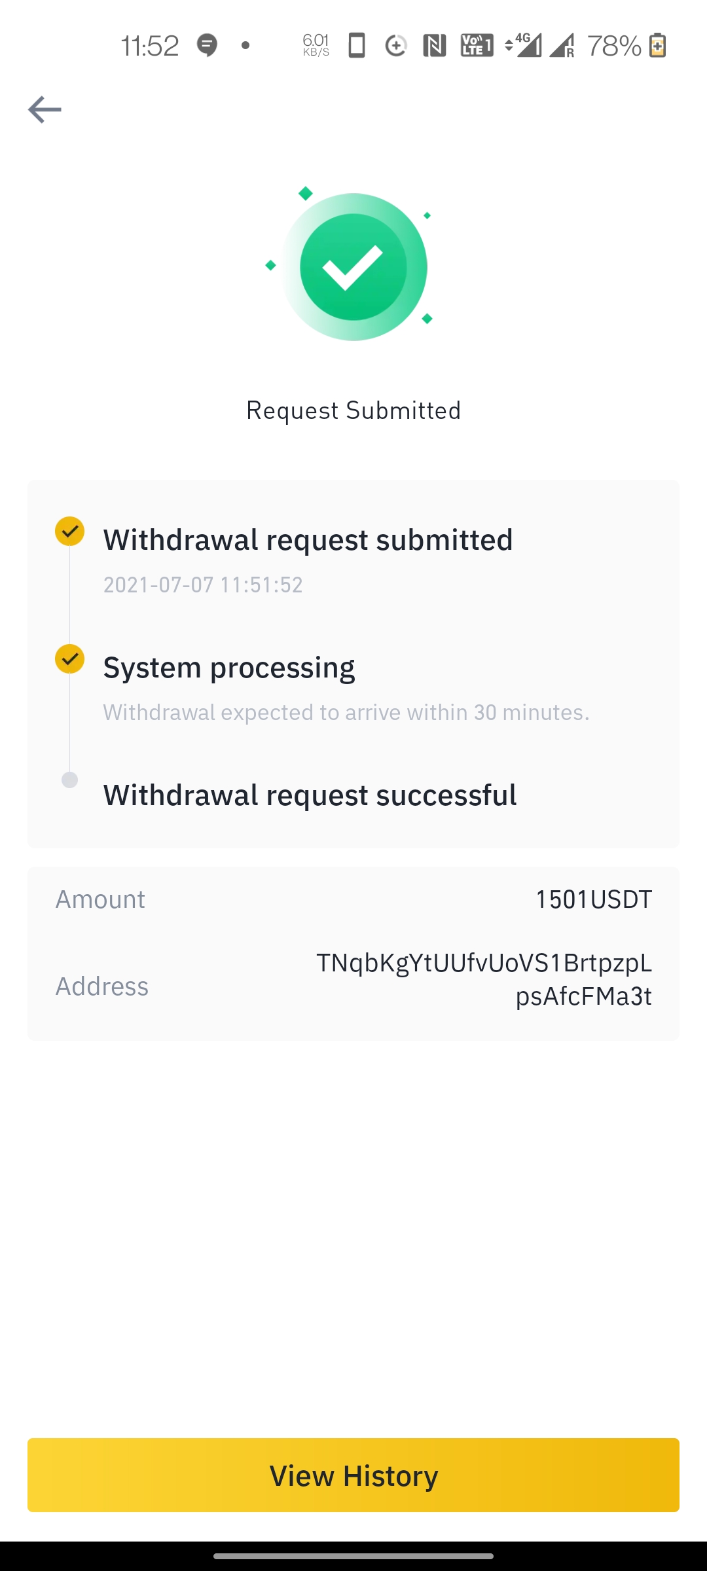Tap the withdrawal address TNqbKgYt text
This screenshot has width=707, height=1571.
tap(484, 979)
